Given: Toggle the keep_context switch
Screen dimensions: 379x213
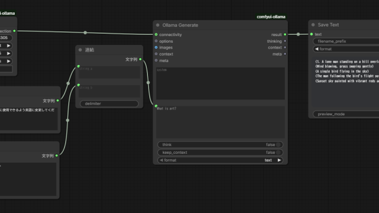Looking at the screenshot, I should [278, 153].
